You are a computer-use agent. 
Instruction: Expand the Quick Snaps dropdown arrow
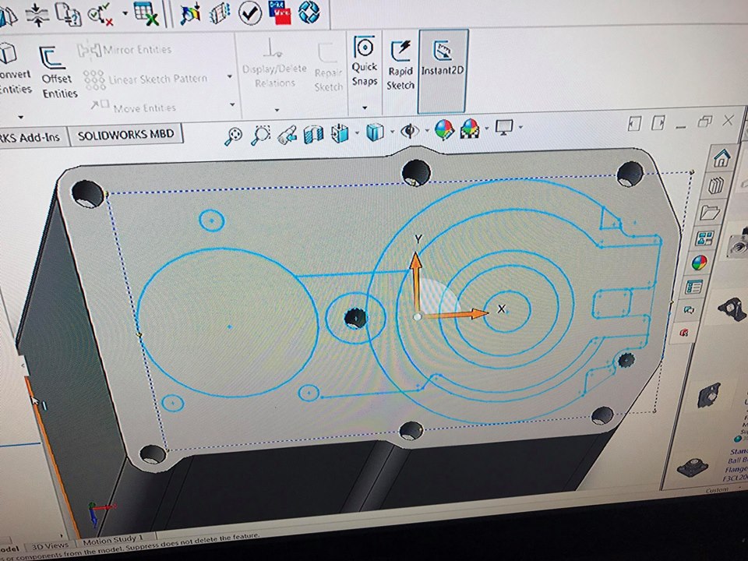365,108
